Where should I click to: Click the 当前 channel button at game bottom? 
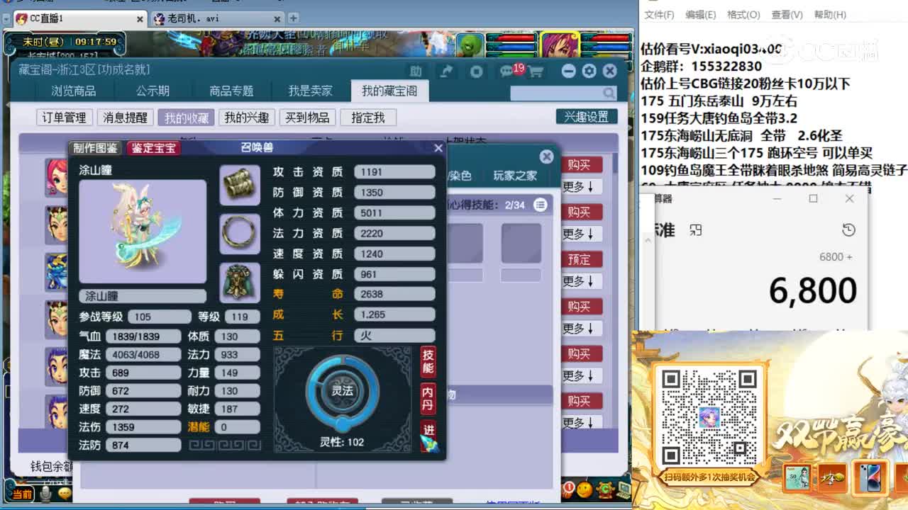(x=22, y=494)
